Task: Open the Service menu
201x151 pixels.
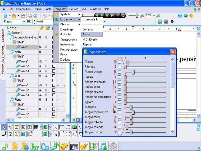Action: pyautogui.click(x=74, y=9)
